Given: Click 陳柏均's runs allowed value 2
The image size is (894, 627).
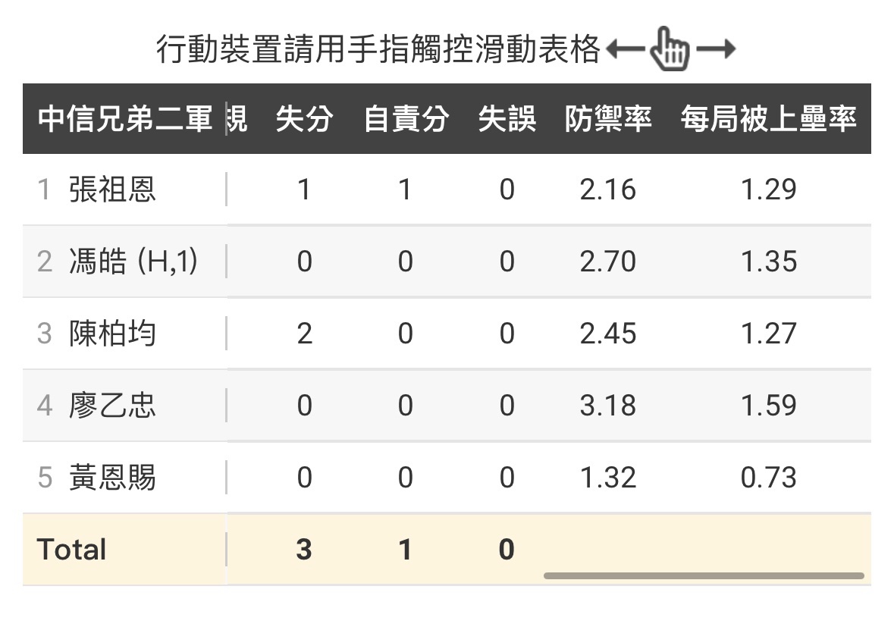Looking at the screenshot, I should pos(304,334).
